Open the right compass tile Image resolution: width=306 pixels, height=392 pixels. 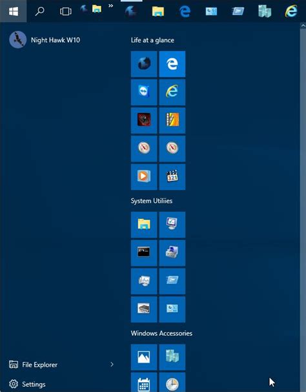172,149
